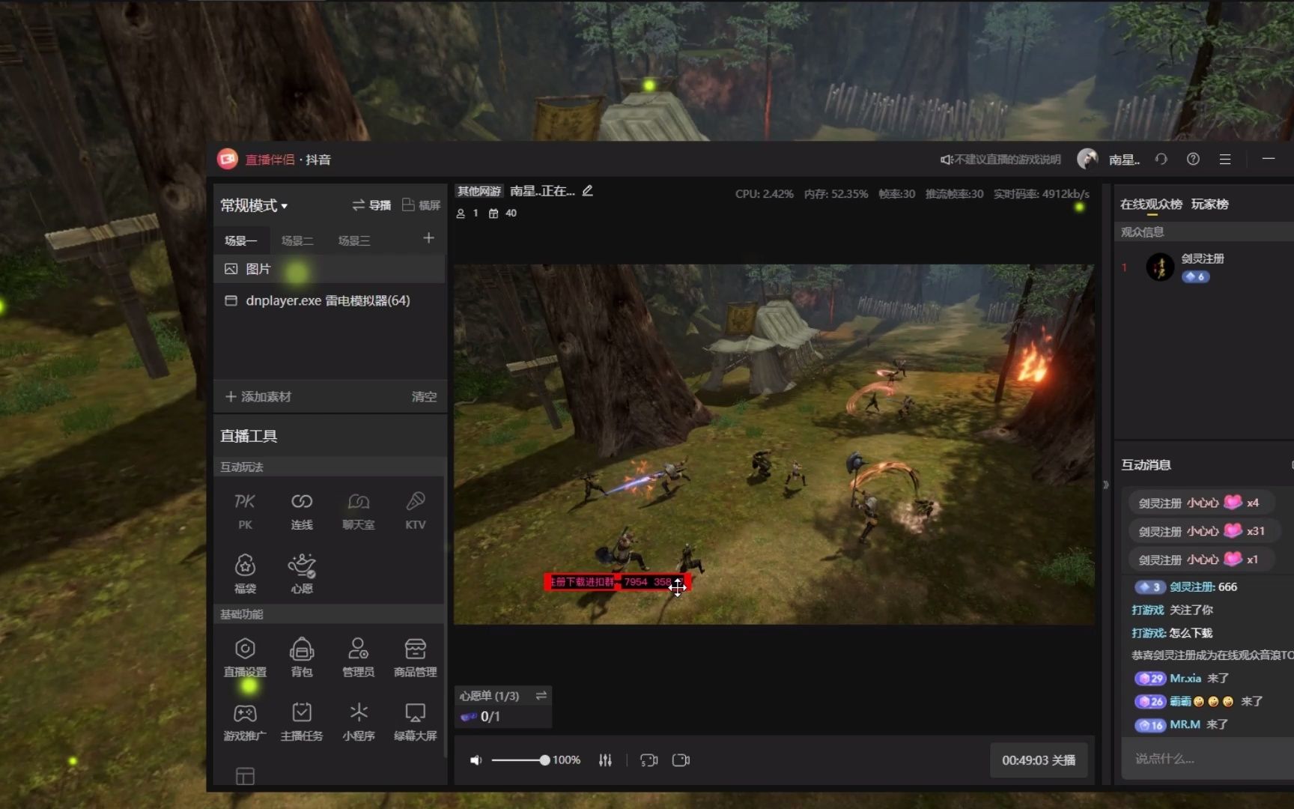Click 关播 to end the stream
Image resolution: width=1294 pixels, height=809 pixels.
(1039, 760)
